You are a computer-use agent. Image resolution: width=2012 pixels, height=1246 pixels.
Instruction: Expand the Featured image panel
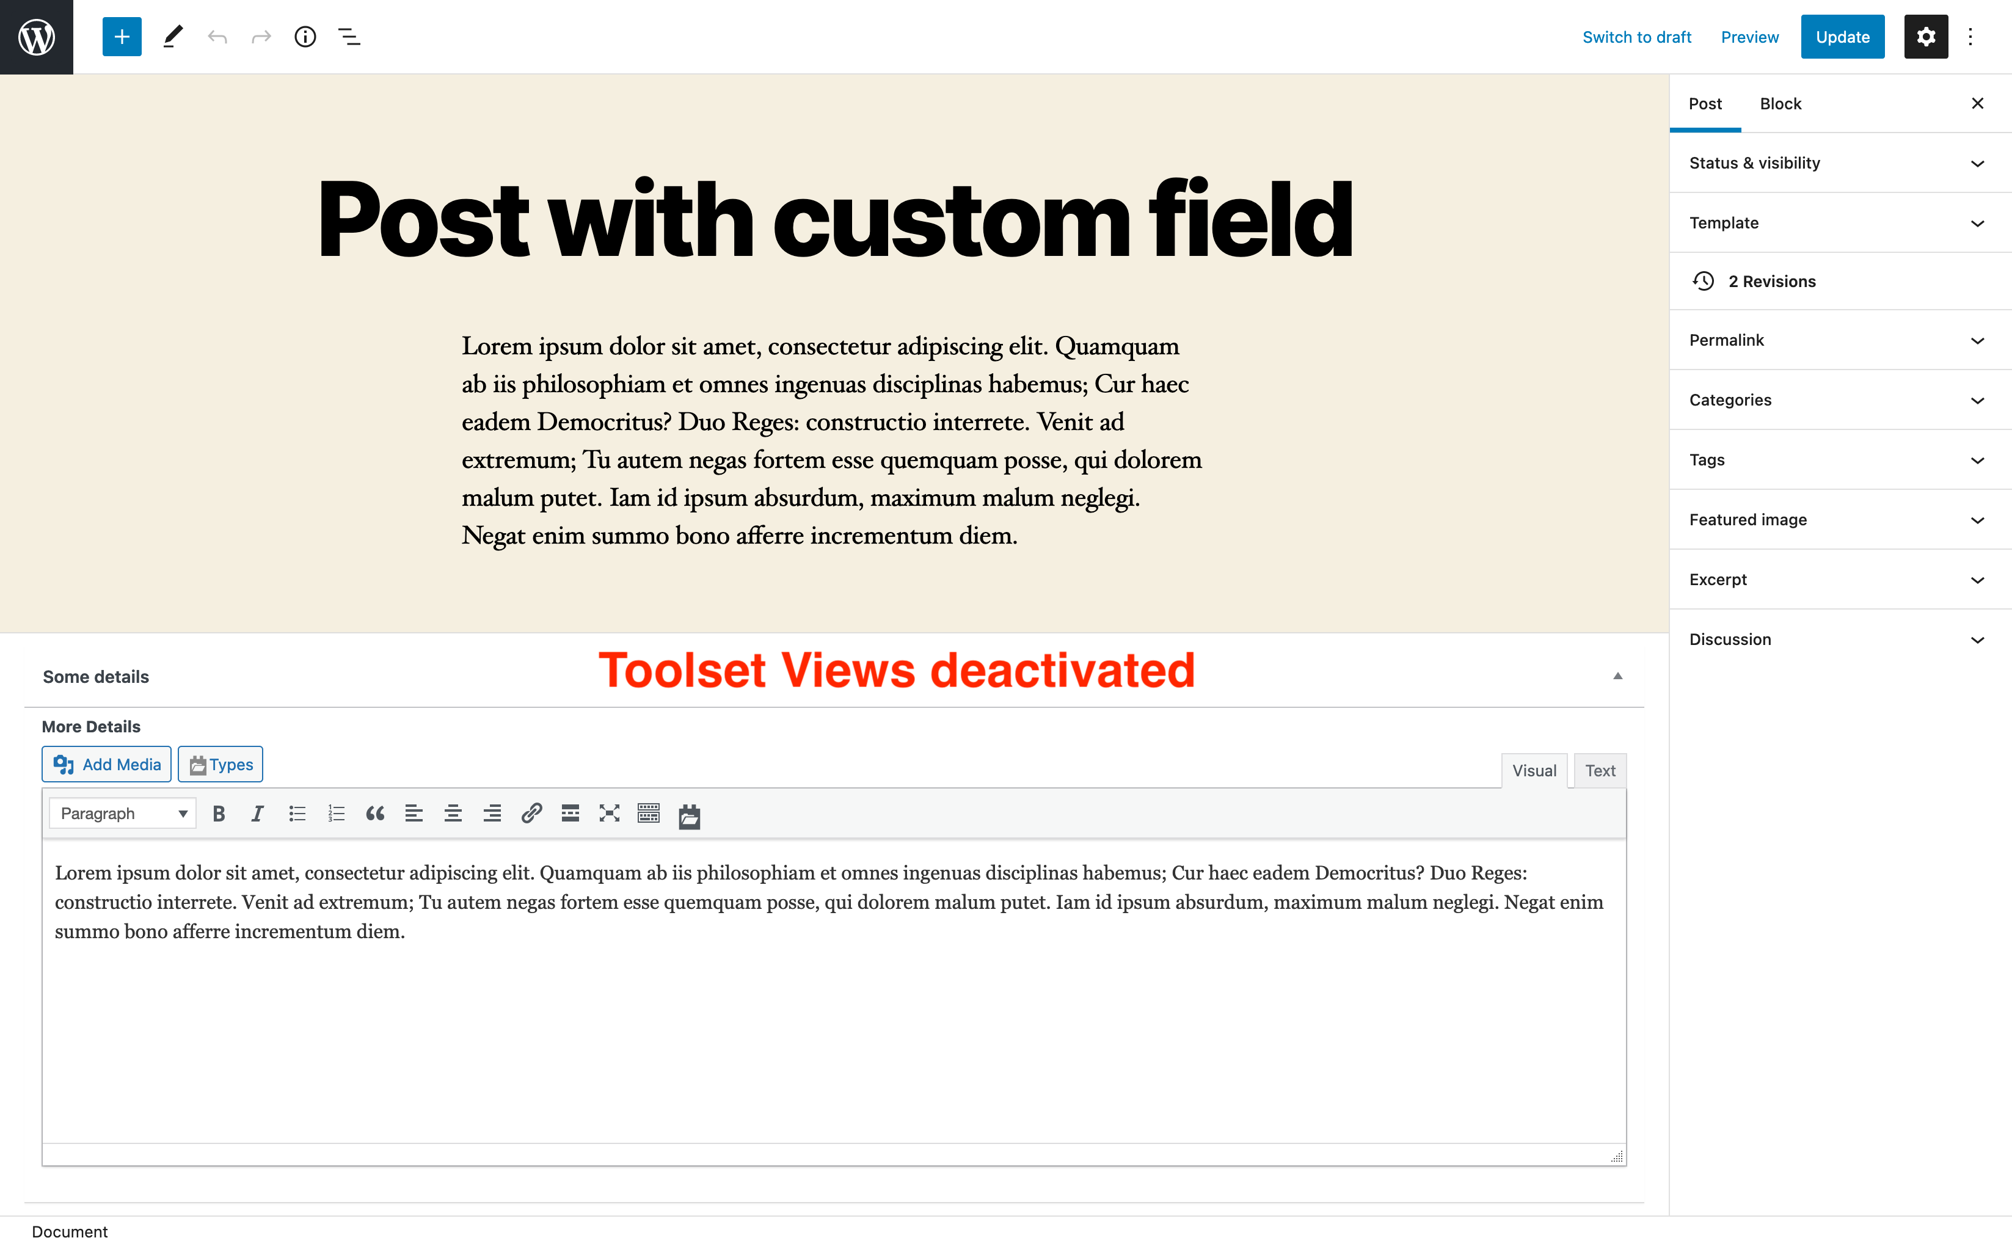1840,520
